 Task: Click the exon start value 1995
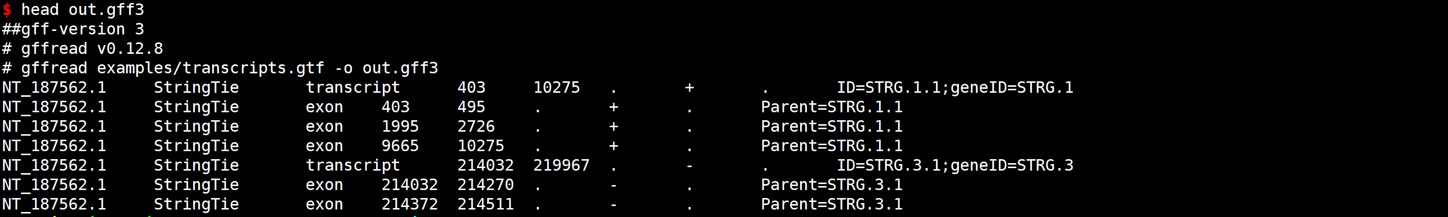point(400,127)
